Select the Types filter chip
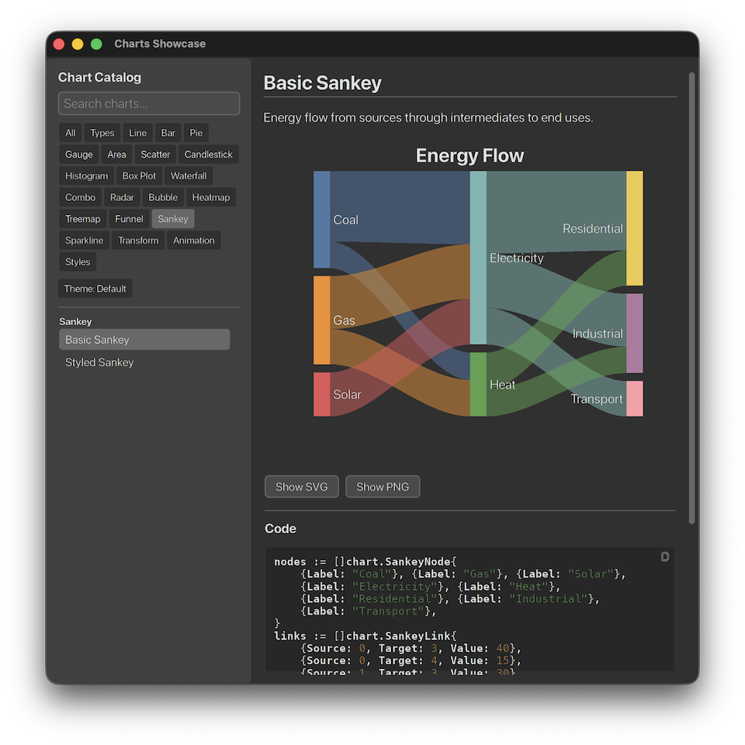 tap(102, 133)
